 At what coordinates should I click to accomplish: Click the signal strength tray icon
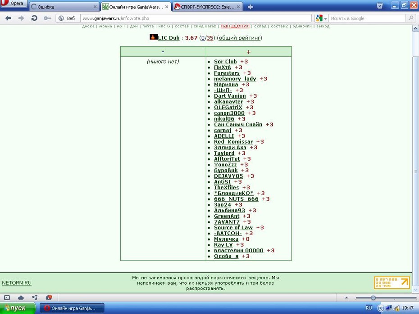396,309
